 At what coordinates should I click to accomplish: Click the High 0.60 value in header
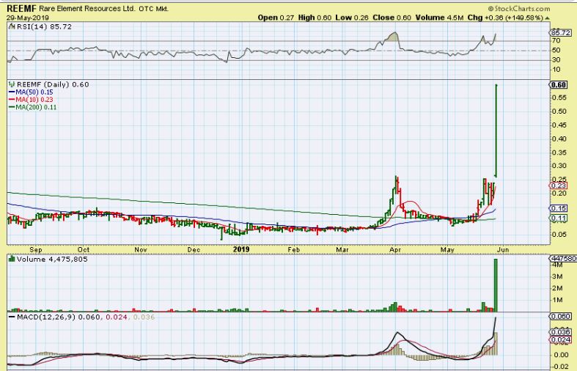tap(315, 18)
